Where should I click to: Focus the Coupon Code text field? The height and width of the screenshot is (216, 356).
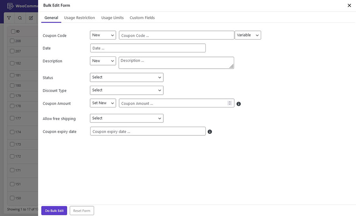point(176,35)
